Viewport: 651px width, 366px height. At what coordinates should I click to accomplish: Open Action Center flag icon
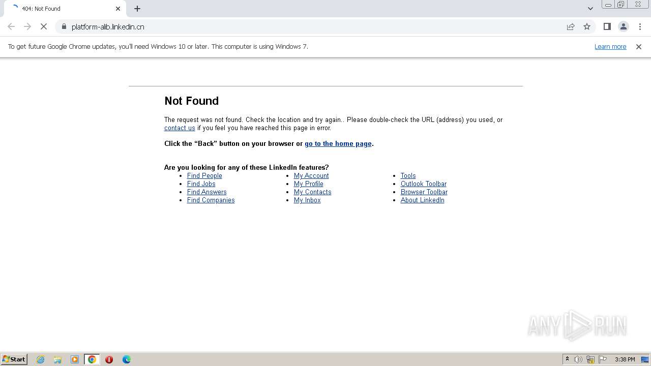[603, 359]
